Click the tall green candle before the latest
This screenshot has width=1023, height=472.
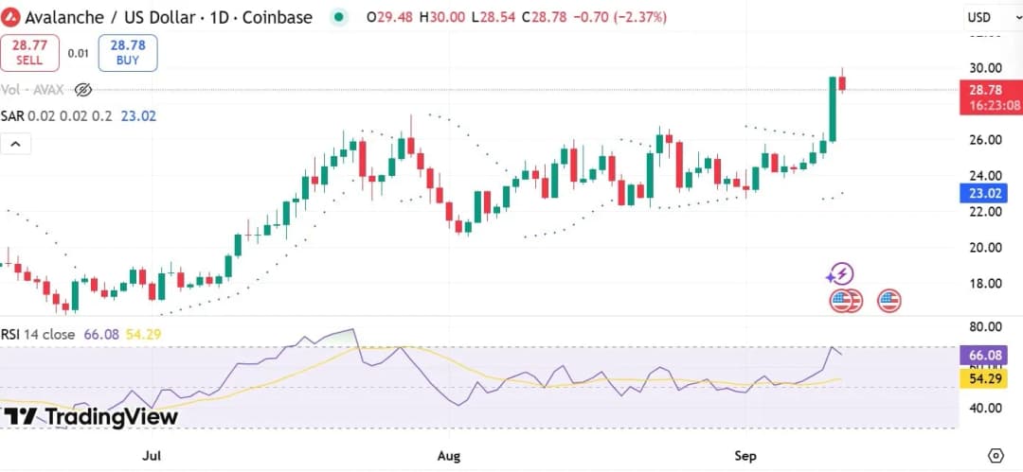(x=833, y=109)
